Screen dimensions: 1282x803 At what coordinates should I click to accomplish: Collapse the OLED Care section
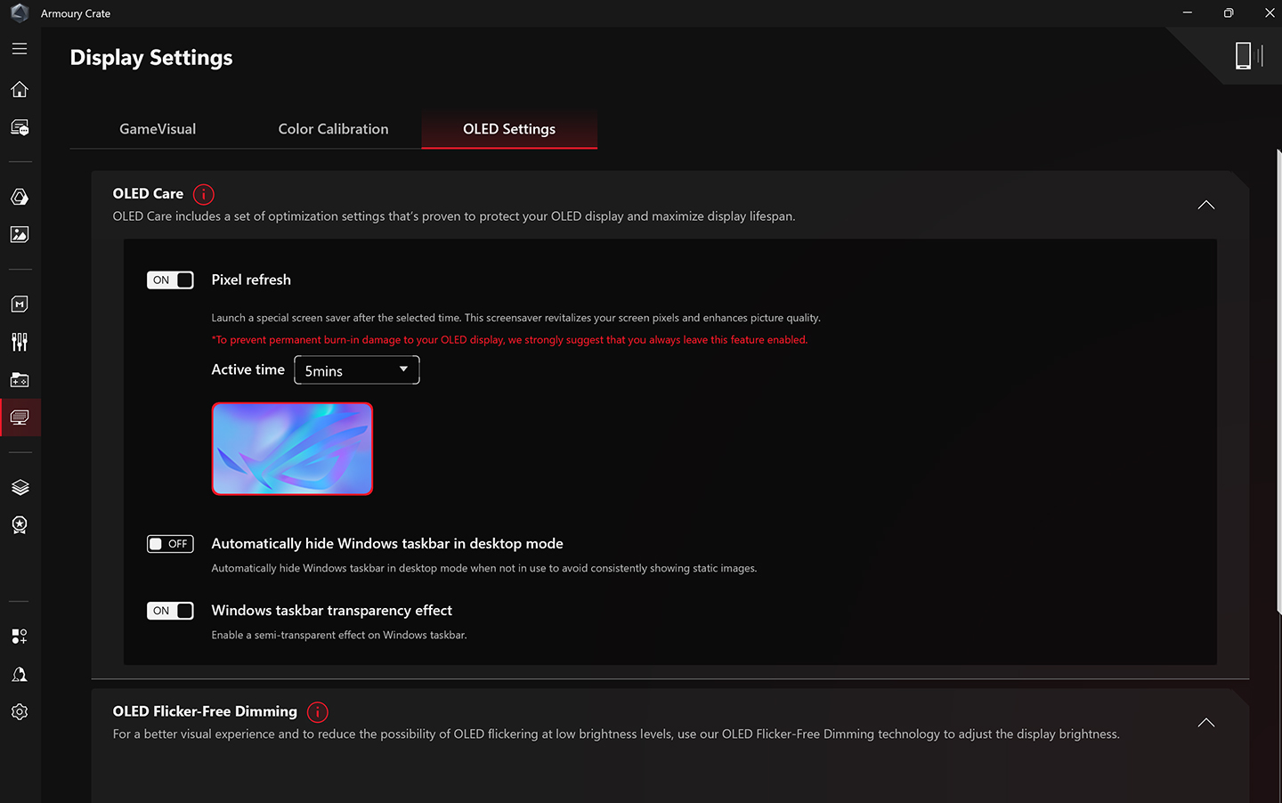click(1206, 204)
